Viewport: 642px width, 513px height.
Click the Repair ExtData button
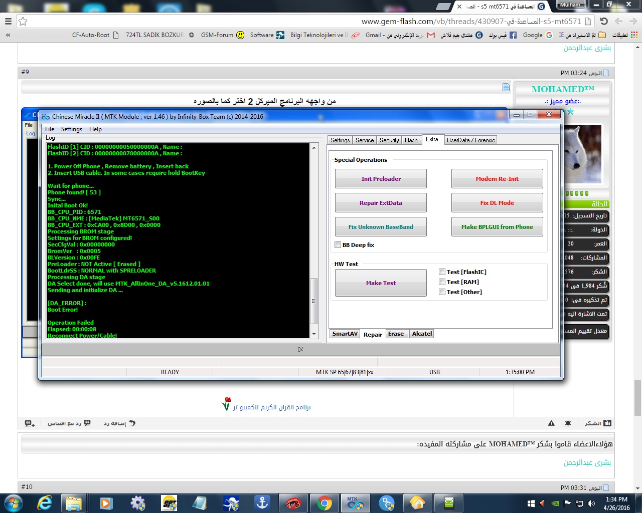381,203
